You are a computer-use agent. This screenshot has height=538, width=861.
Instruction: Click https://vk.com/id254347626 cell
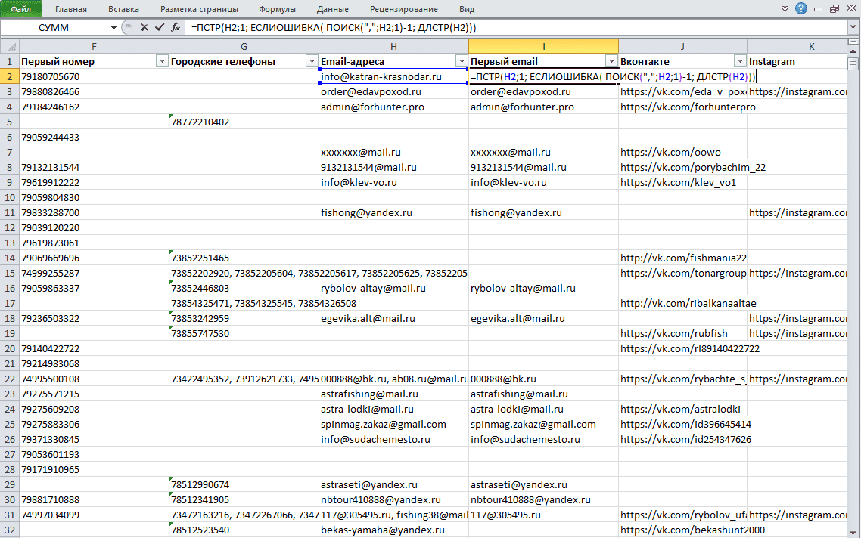pyautogui.click(x=682, y=439)
